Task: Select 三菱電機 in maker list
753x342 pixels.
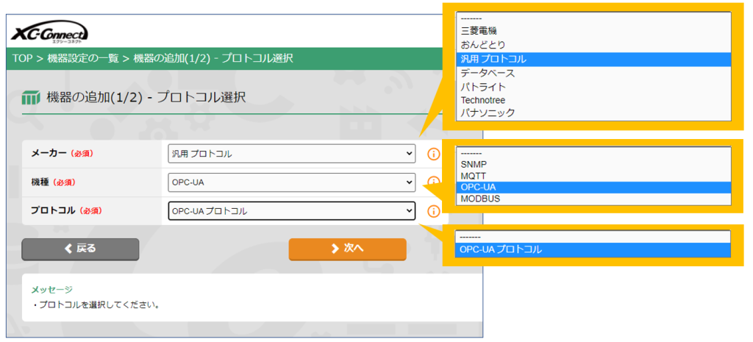Action: point(479,31)
